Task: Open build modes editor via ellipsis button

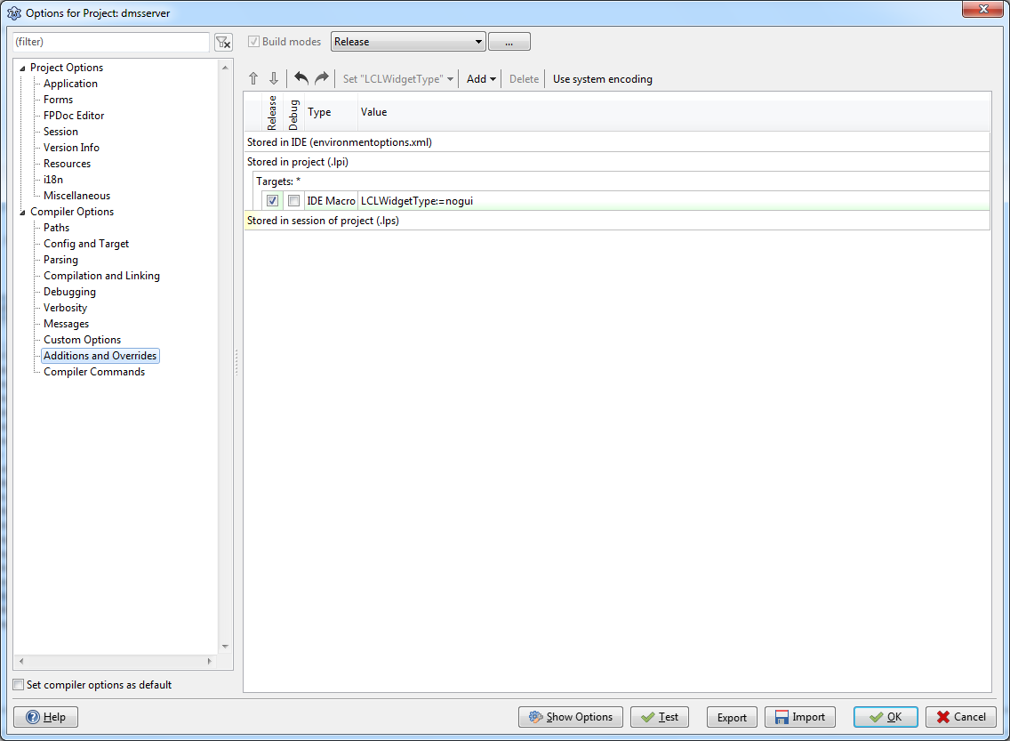Action: click(x=509, y=41)
